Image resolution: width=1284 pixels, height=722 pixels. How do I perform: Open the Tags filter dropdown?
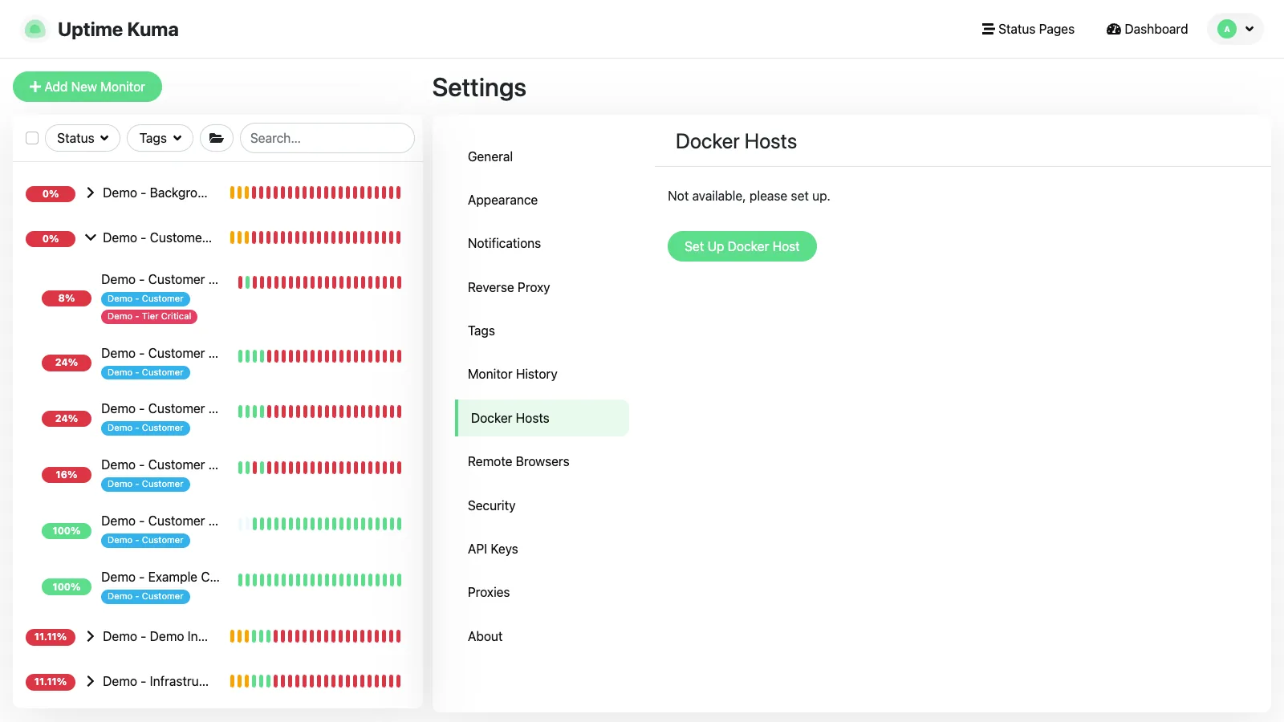(160, 138)
